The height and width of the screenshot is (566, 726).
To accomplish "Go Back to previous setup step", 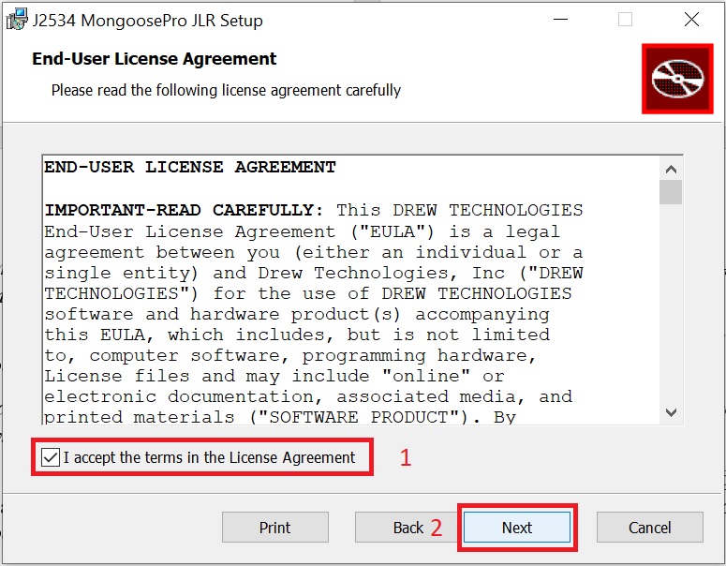I will coord(407,527).
